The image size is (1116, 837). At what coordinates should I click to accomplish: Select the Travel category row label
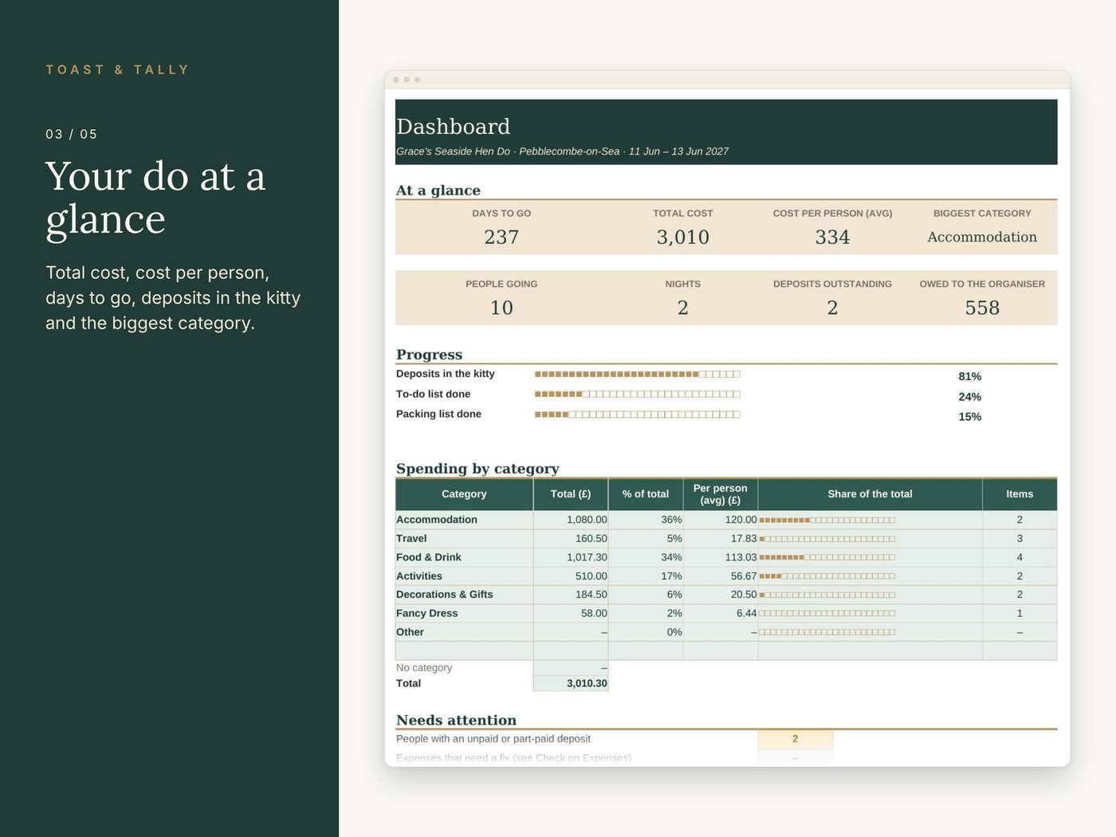pos(411,539)
